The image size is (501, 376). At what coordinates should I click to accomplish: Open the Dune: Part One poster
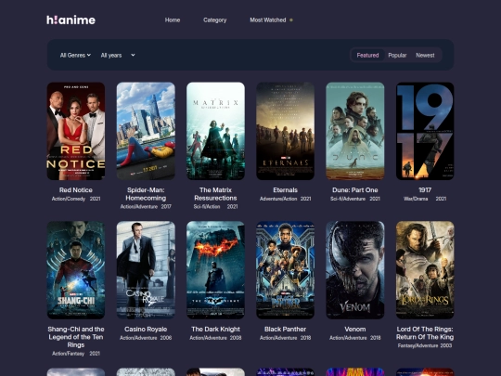click(x=355, y=131)
